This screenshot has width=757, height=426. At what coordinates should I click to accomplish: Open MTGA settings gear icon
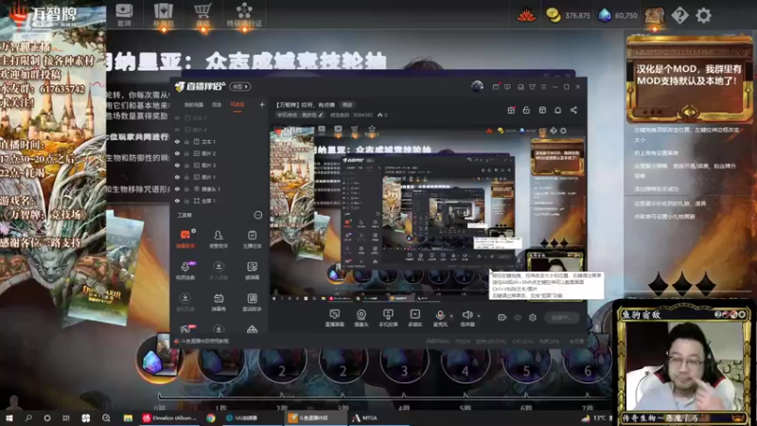pyautogui.click(x=703, y=15)
